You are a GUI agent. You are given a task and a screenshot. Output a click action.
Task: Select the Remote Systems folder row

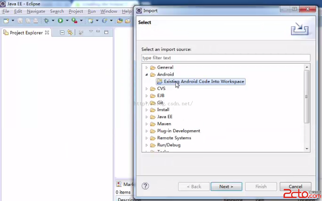(x=171, y=138)
